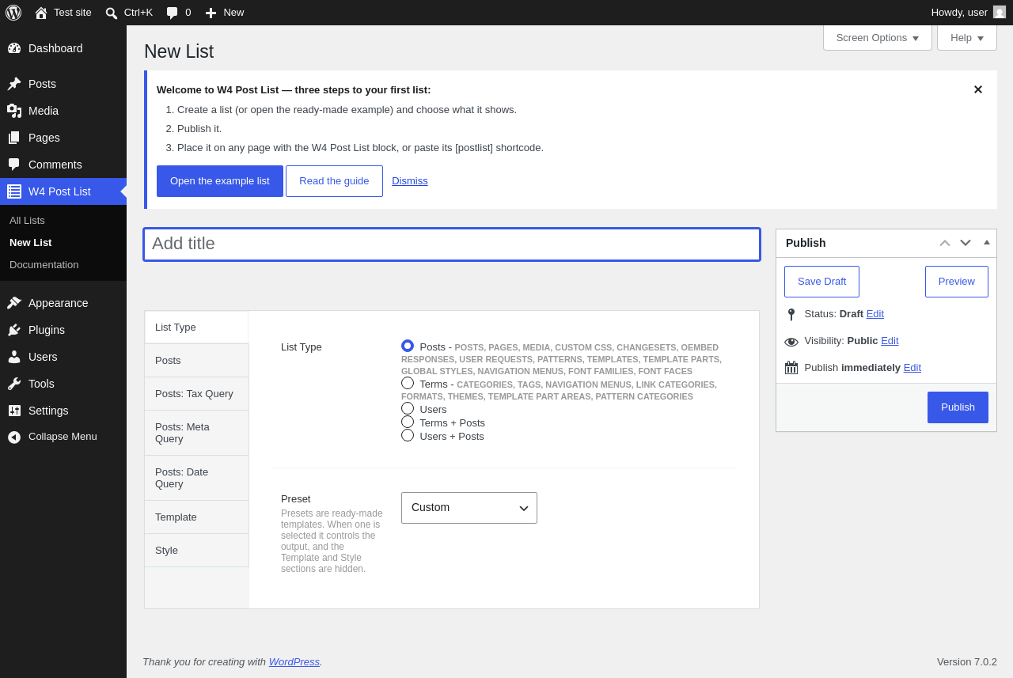The image size is (1013, 678).
Task: Click the Comments icon in sidebar
Action: 14,165
